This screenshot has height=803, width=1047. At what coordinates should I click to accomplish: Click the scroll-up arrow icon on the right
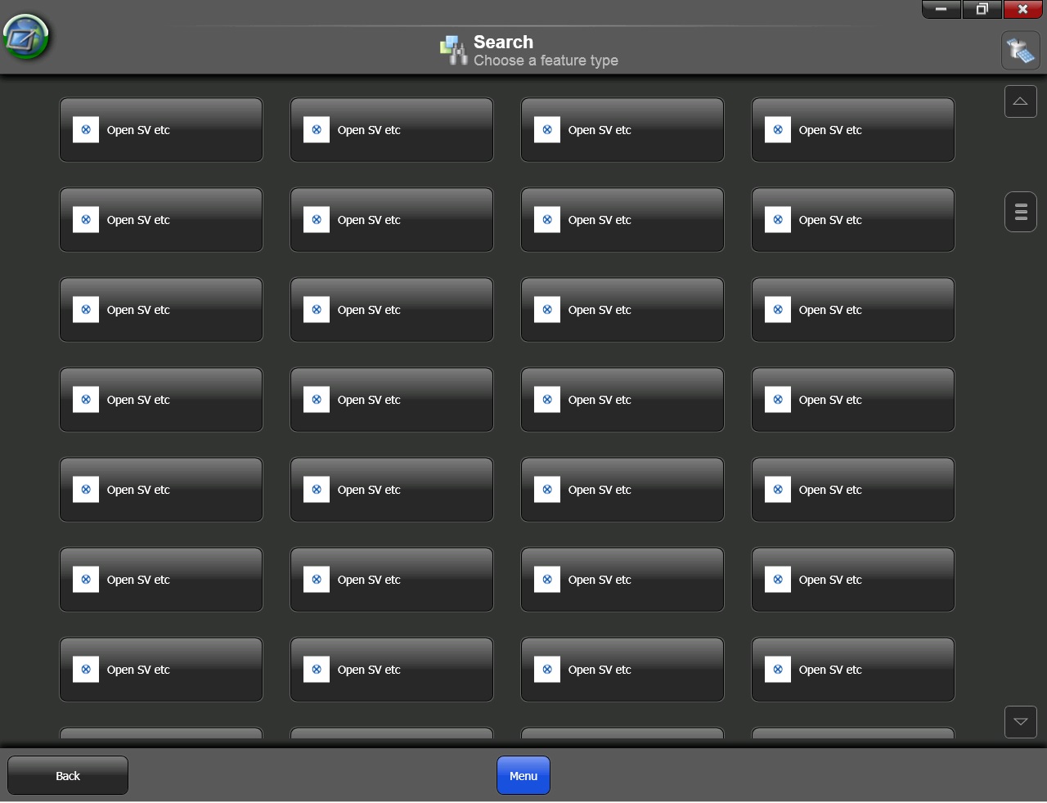(x=1020, y=101)
